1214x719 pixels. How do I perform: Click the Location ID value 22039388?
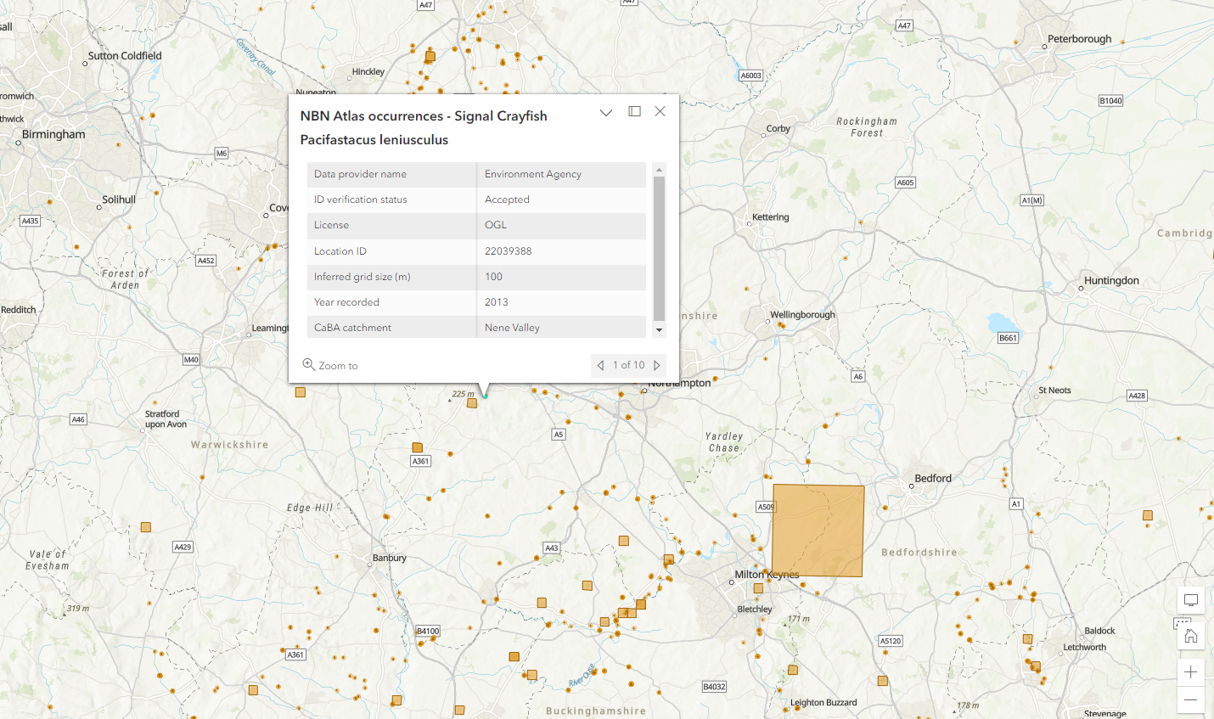pos(509,250)
